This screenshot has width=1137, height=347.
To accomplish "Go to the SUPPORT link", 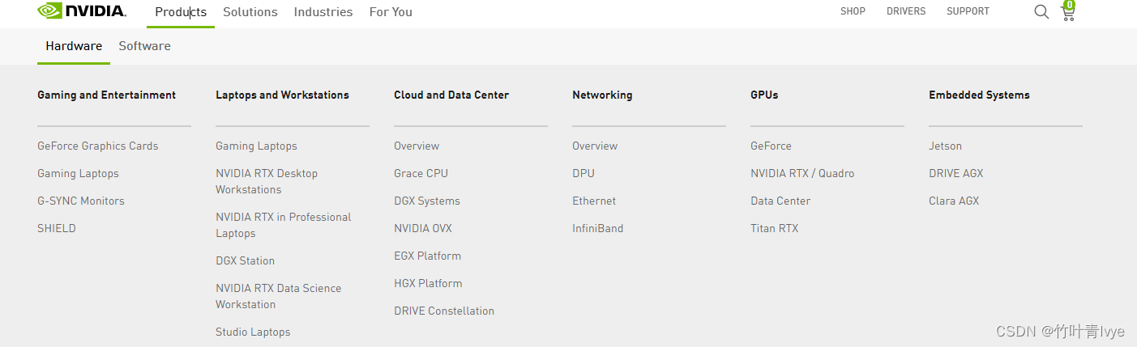I will click(968, 11).
